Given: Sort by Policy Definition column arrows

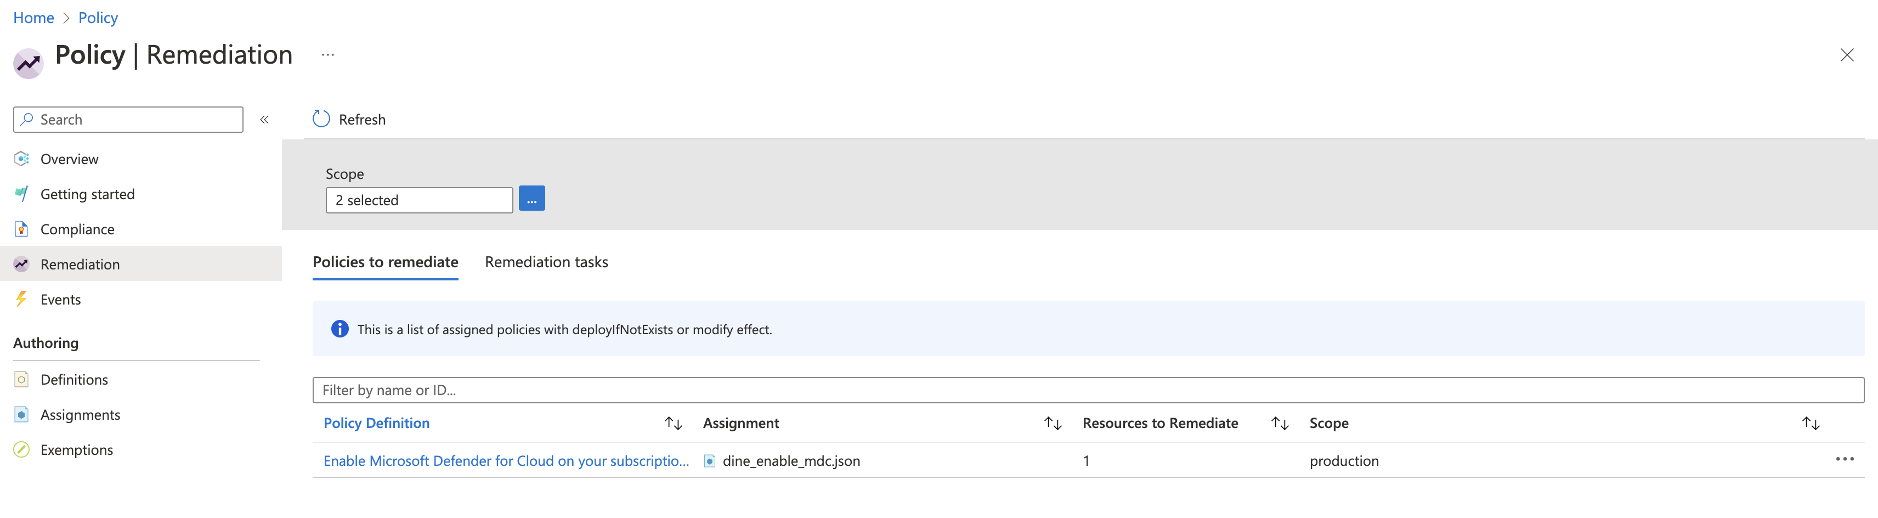Looking at the screenshot, I should 673,423.
